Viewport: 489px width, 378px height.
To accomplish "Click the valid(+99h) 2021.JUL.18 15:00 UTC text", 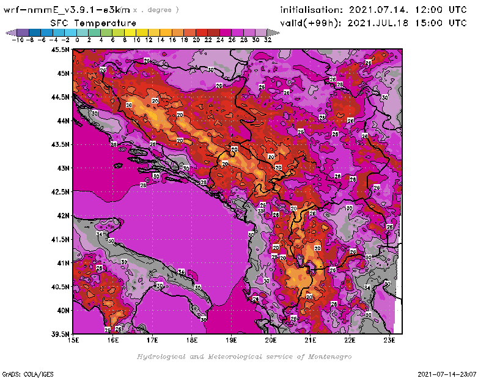I will (x=373, y=23).
